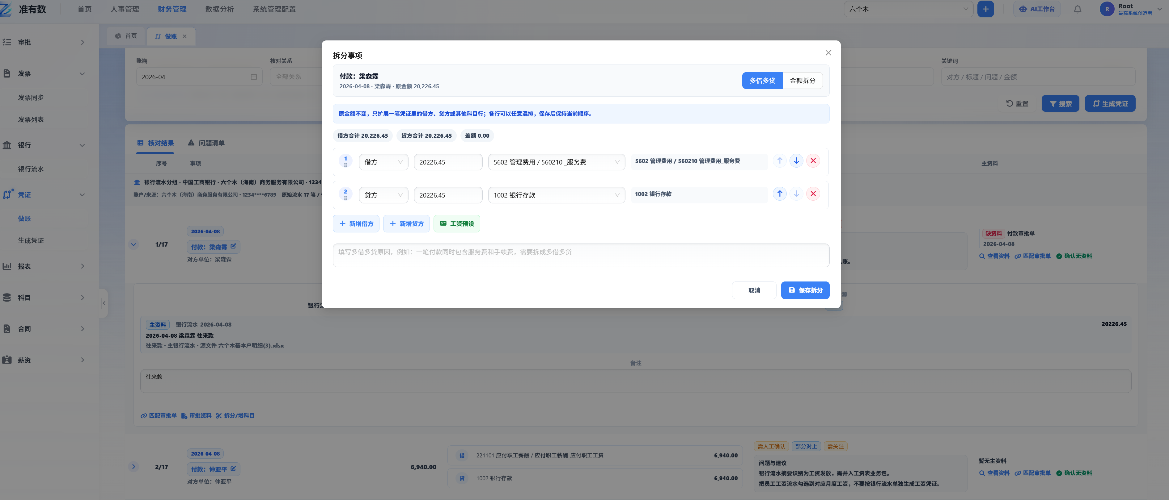Click 新增借方 button

click(356, 223)
